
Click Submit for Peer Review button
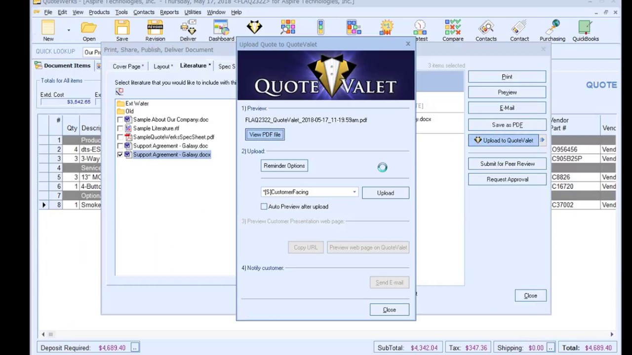[x=507, y=164]
